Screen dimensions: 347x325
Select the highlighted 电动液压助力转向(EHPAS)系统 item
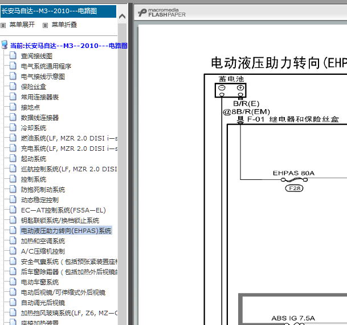pyautogui.click(x=66, y=231)
